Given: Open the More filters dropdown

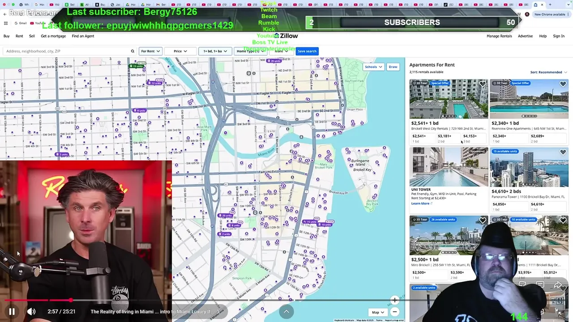Looking at the screenshot, I should click(x=281, y=51).
